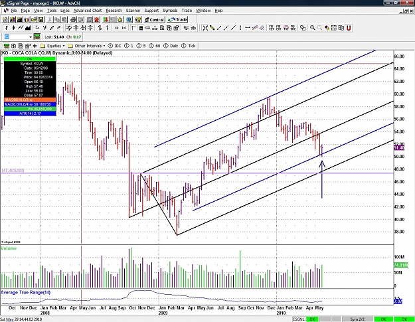Switch chart to IDC interval
The image size is (415, 322).
point(115,46)
